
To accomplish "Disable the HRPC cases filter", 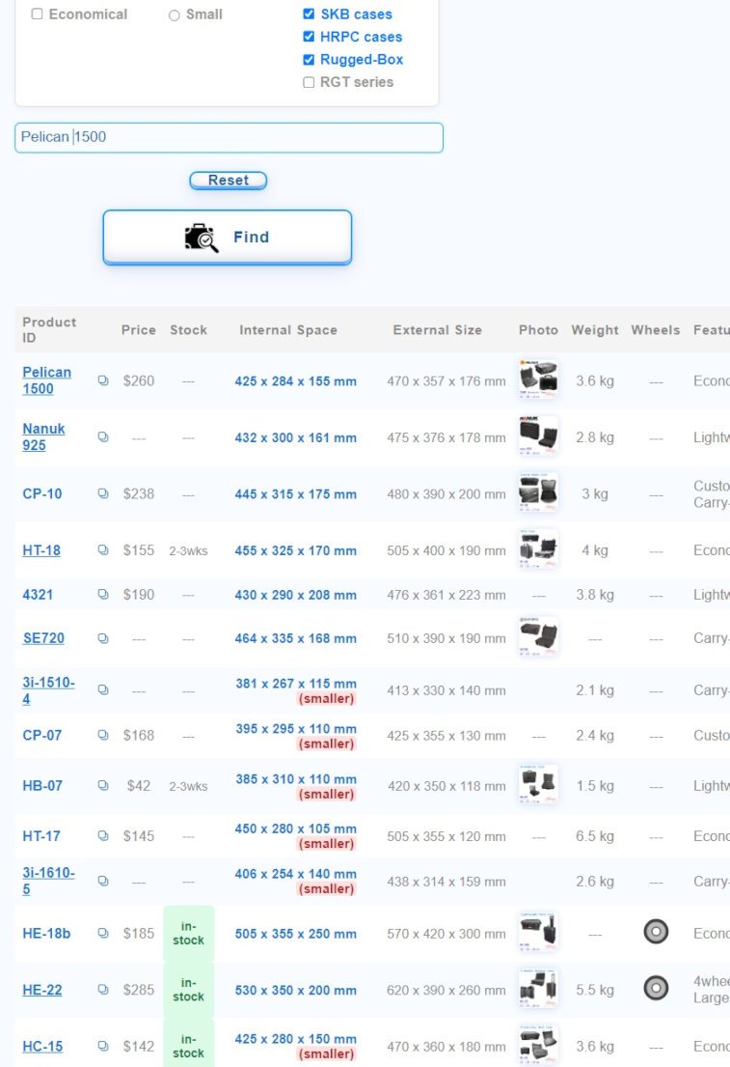I will [309, 37].
